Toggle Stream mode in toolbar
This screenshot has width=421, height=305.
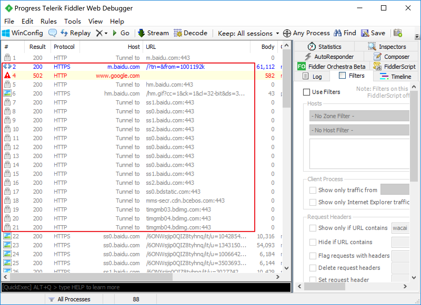point(153,33)
